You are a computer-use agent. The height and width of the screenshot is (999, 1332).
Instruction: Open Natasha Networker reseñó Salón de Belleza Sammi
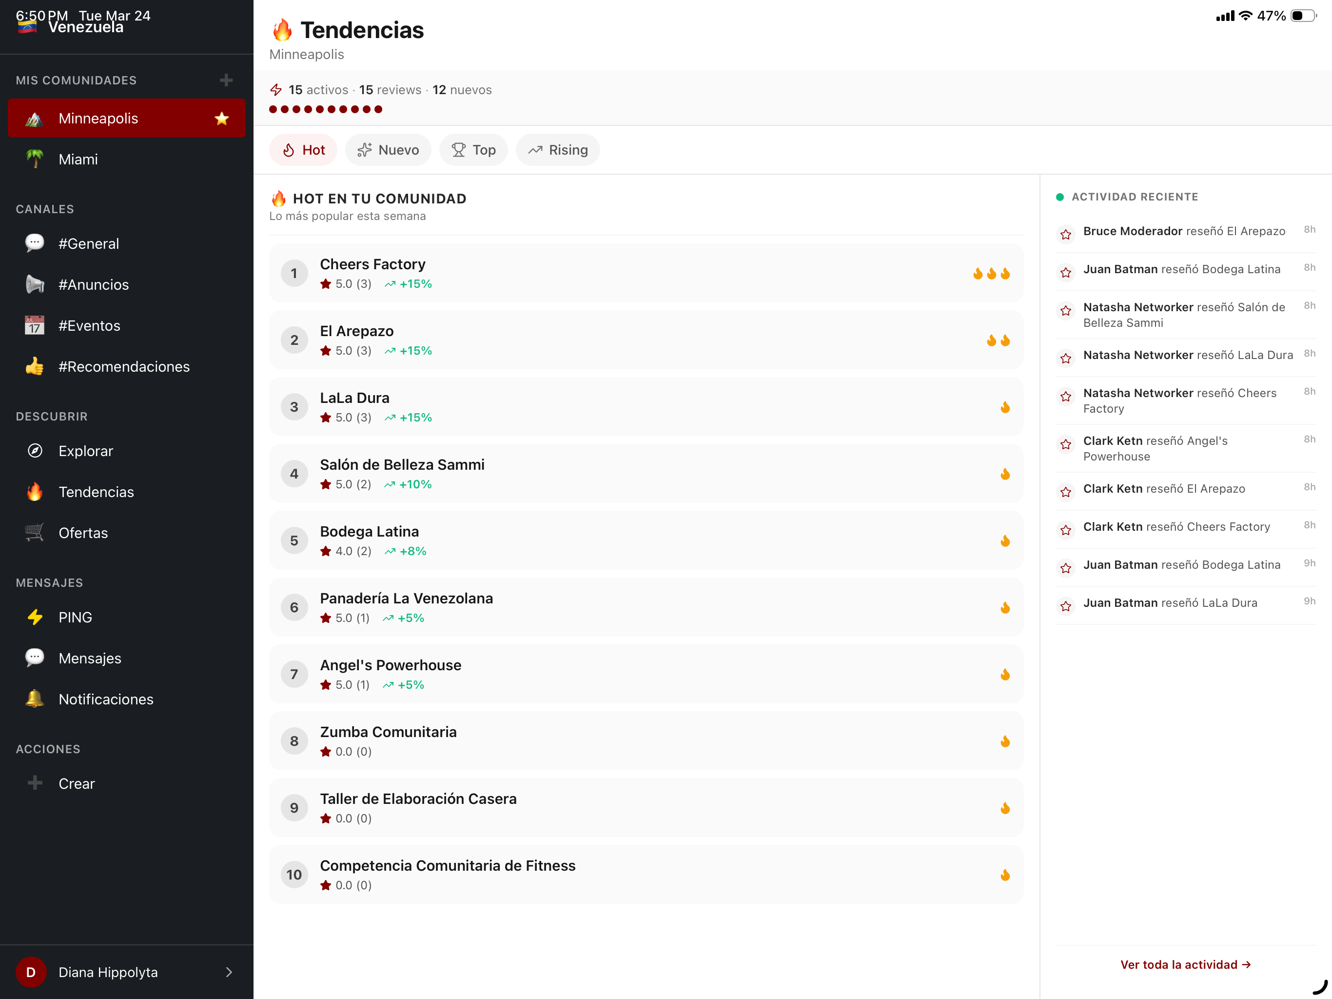point(1185,315)
